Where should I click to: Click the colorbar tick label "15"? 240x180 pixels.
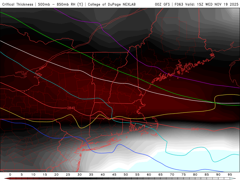[45, 175]
